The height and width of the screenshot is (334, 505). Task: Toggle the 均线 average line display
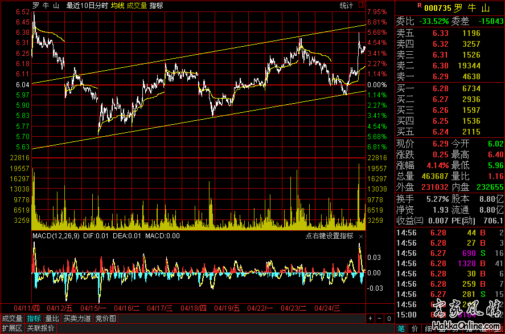tap(118, 6)
